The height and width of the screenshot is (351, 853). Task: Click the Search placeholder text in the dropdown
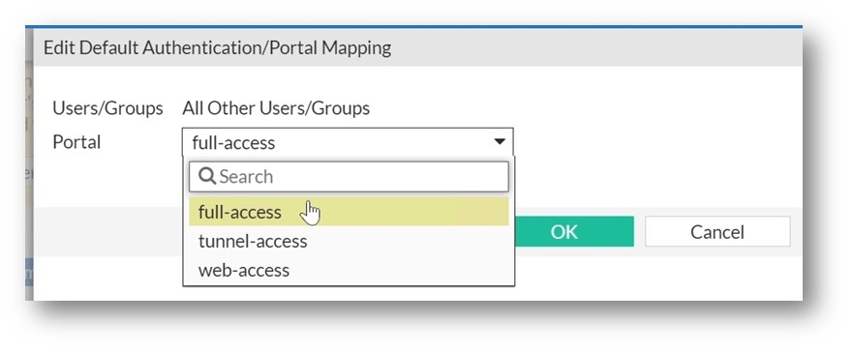(x=246, y=177)
